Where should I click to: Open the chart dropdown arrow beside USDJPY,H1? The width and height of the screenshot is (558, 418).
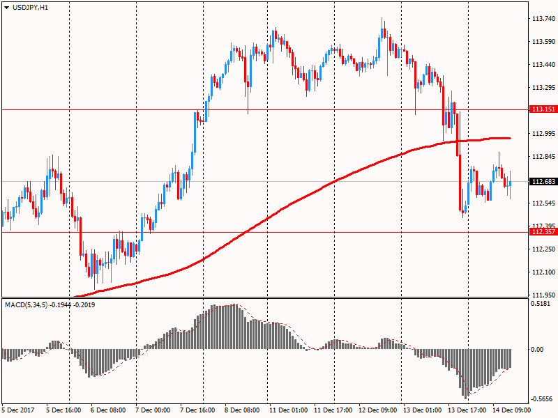coord(7,8)
